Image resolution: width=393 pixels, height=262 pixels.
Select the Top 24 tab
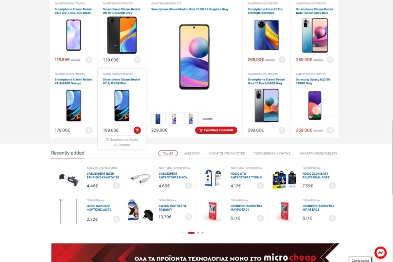tap(168, 153)
